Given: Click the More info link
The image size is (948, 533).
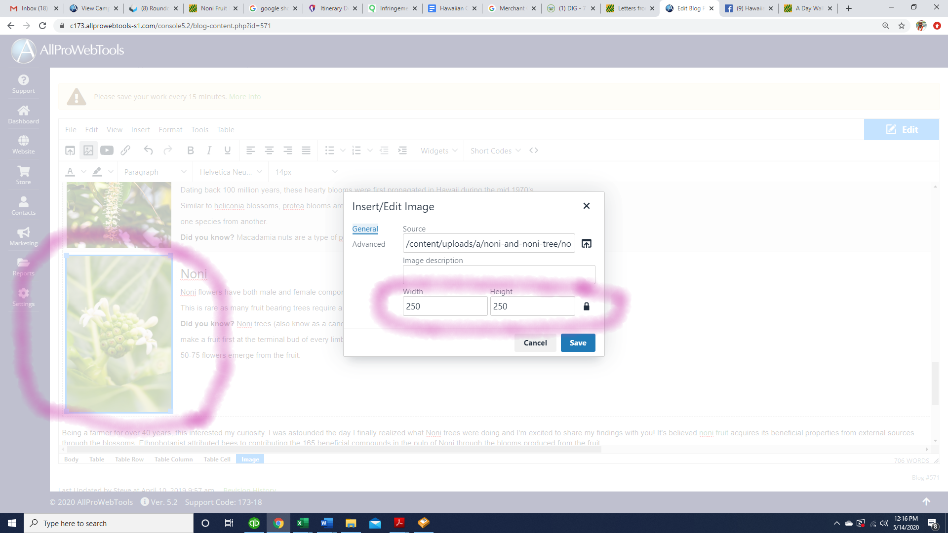Looking at the screenshot, I should [x=245, y=97].
